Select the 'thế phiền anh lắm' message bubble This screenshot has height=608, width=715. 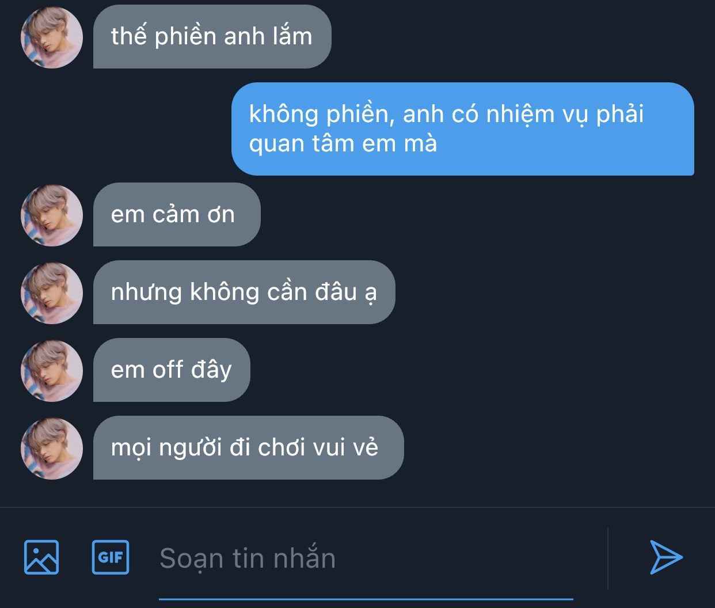pos(212,37)
